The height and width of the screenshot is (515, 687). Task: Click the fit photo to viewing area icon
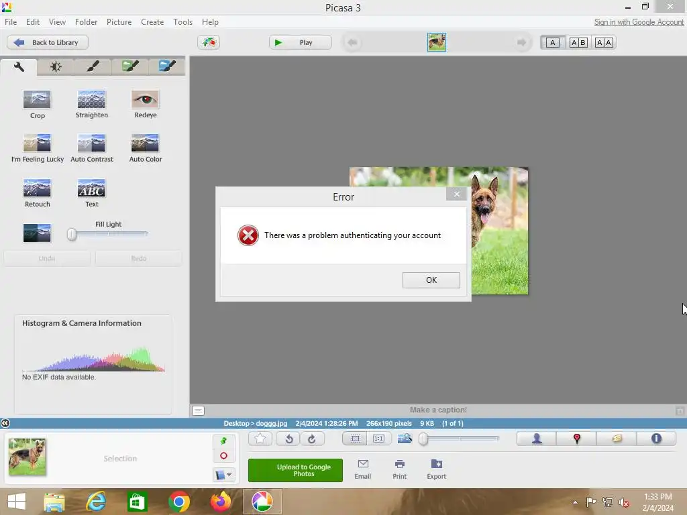(356, 439)
